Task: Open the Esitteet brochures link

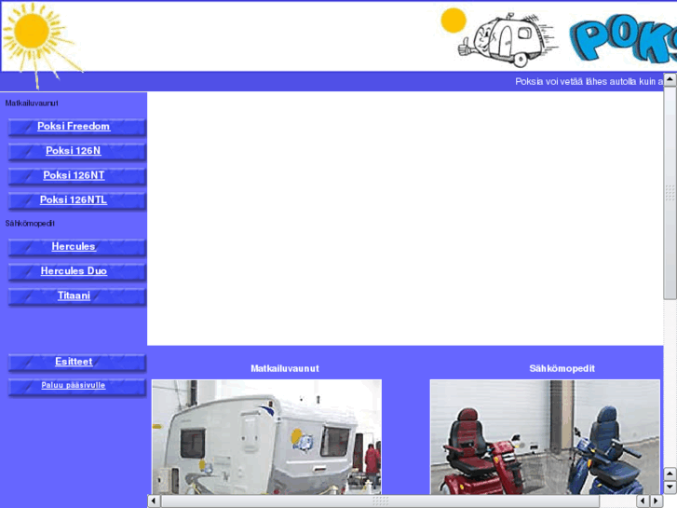Action: click(x=74, y=362)
